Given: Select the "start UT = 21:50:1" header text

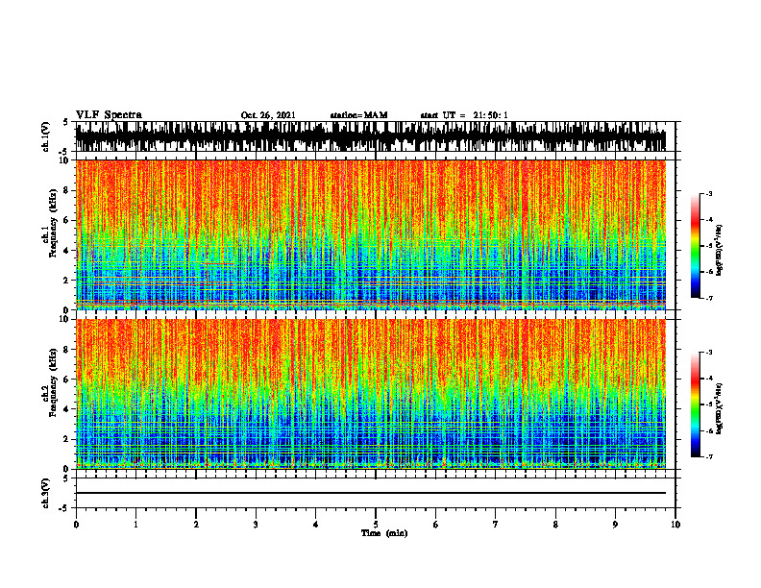Looking at the screenshot, I should (x=464, y=115).
